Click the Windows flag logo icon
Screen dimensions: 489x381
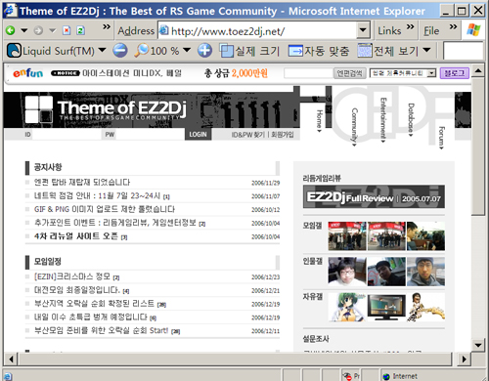coord(473,30)
